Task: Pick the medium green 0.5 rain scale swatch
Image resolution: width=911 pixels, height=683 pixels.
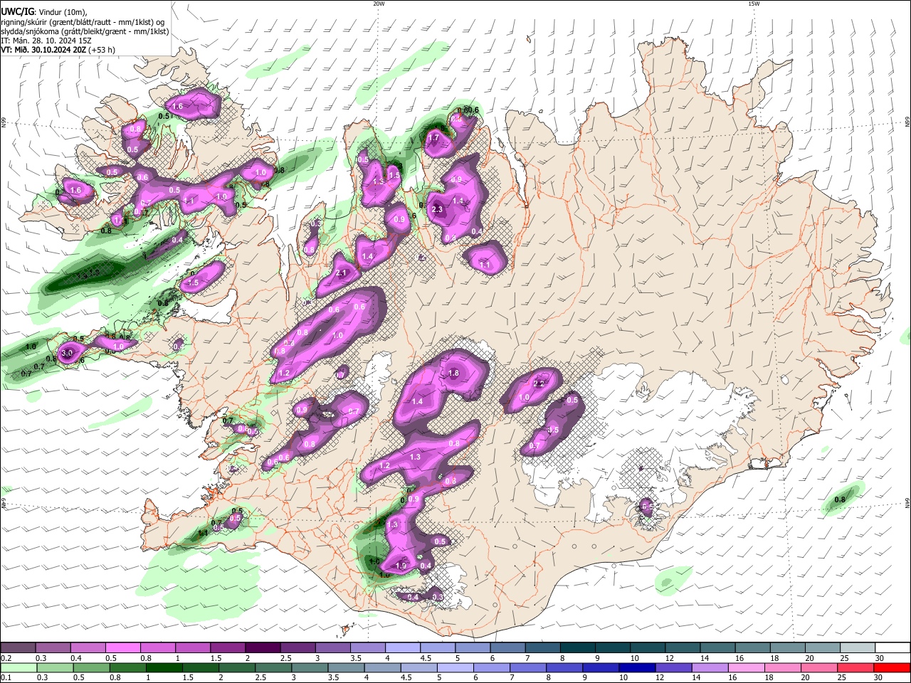Action: click(91, 667)
